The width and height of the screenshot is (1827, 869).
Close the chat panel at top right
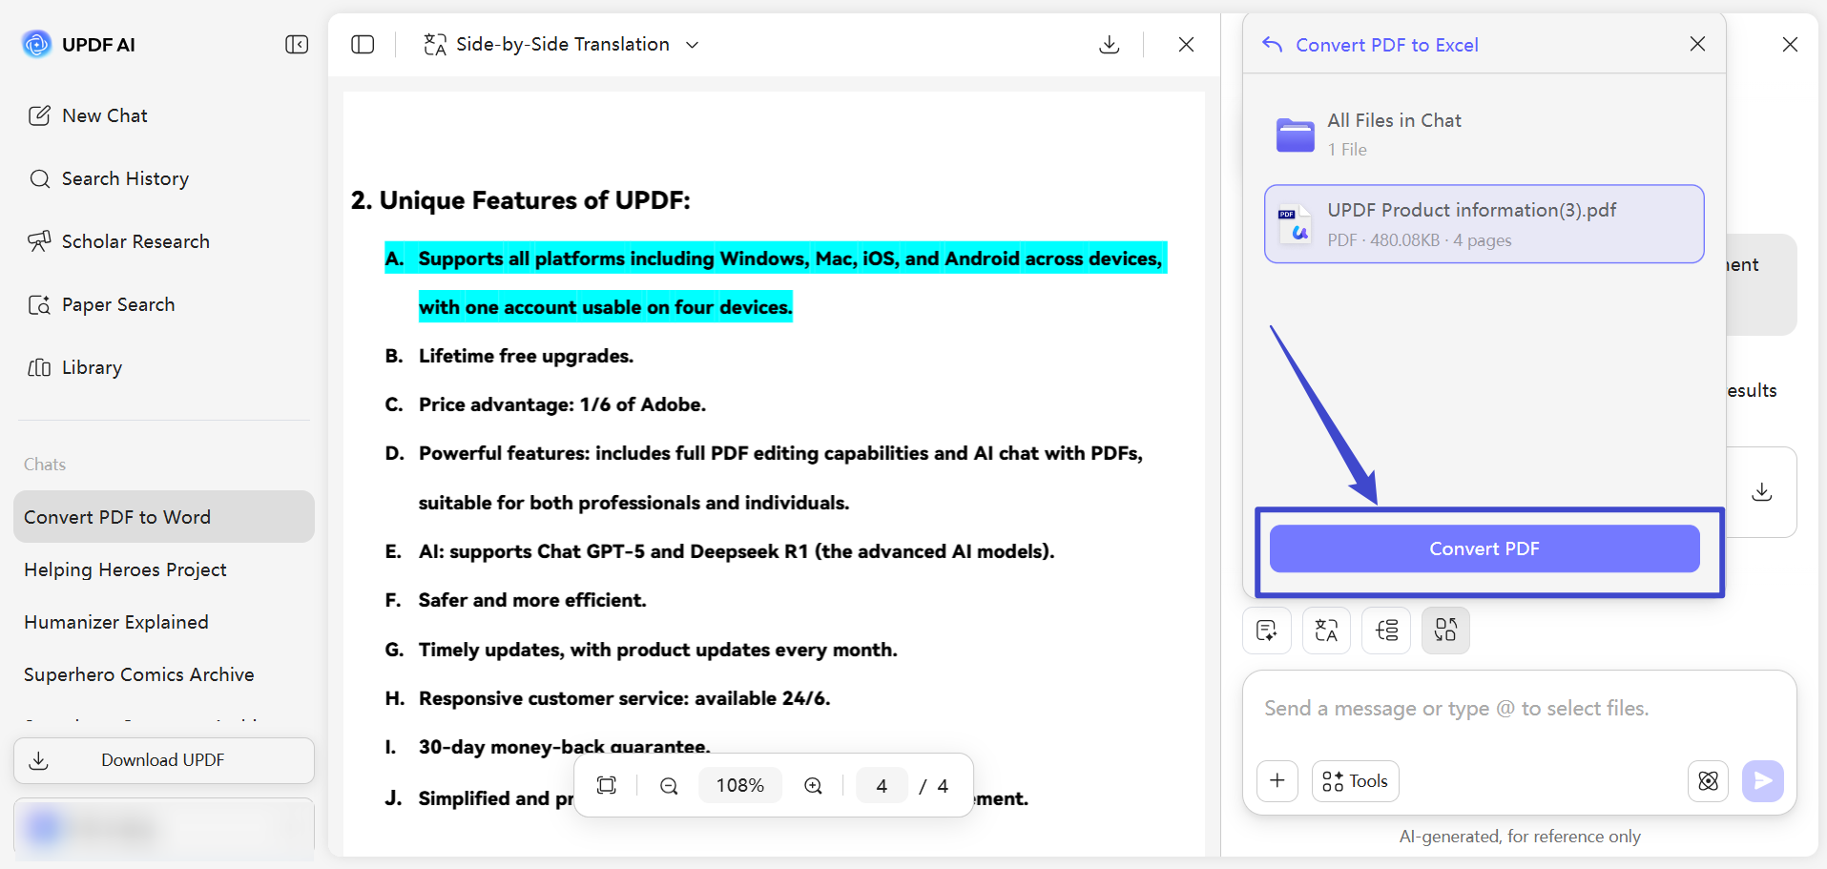(x=1790, y=45)
